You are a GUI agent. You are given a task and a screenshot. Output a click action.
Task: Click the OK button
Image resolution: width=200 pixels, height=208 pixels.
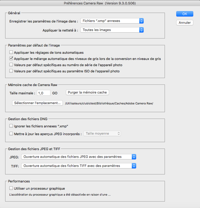184,14
